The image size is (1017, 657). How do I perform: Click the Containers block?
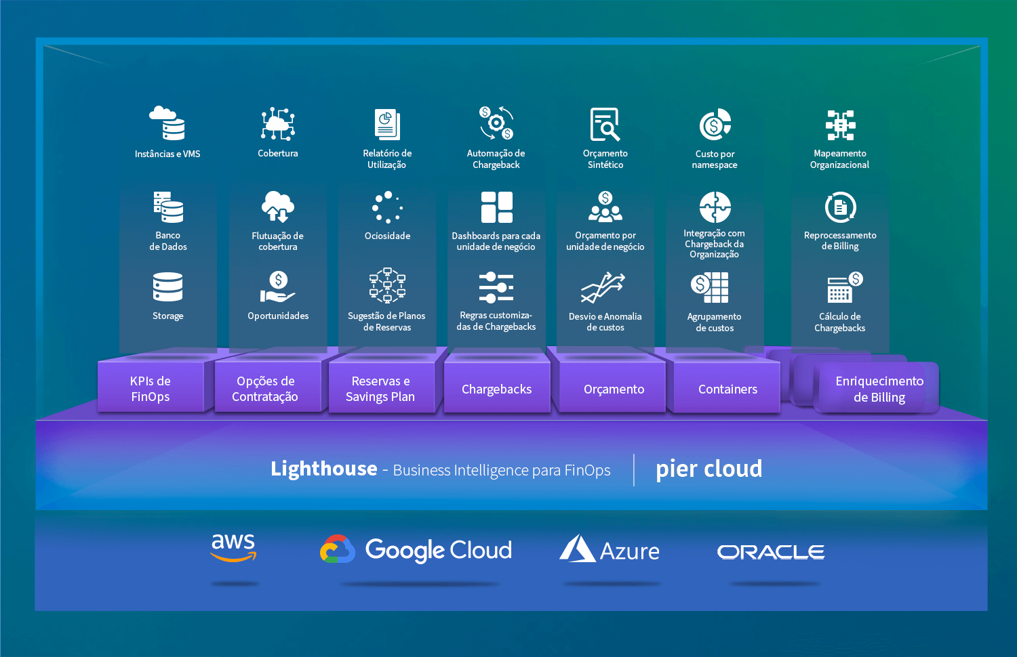pyautogui.click(x=727, y=389)
